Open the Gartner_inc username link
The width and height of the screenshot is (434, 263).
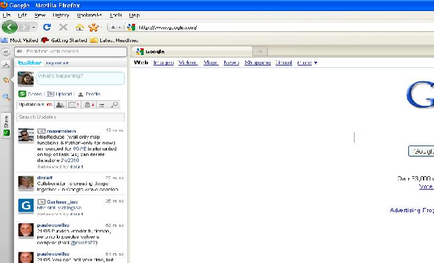62,202
